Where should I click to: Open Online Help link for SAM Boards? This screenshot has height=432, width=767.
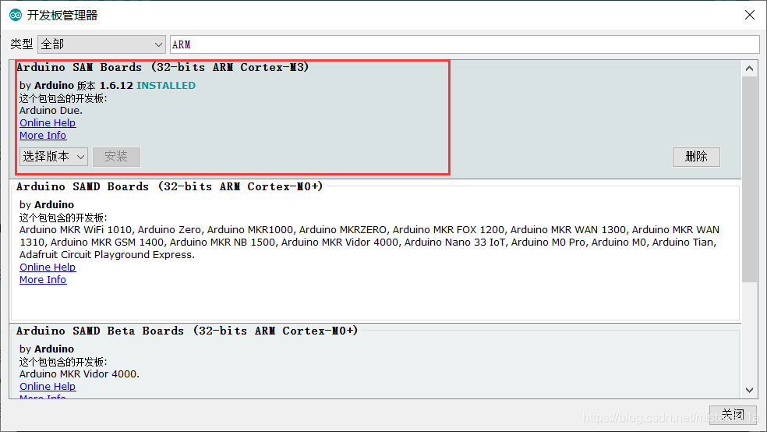click(x=48, y=122)
